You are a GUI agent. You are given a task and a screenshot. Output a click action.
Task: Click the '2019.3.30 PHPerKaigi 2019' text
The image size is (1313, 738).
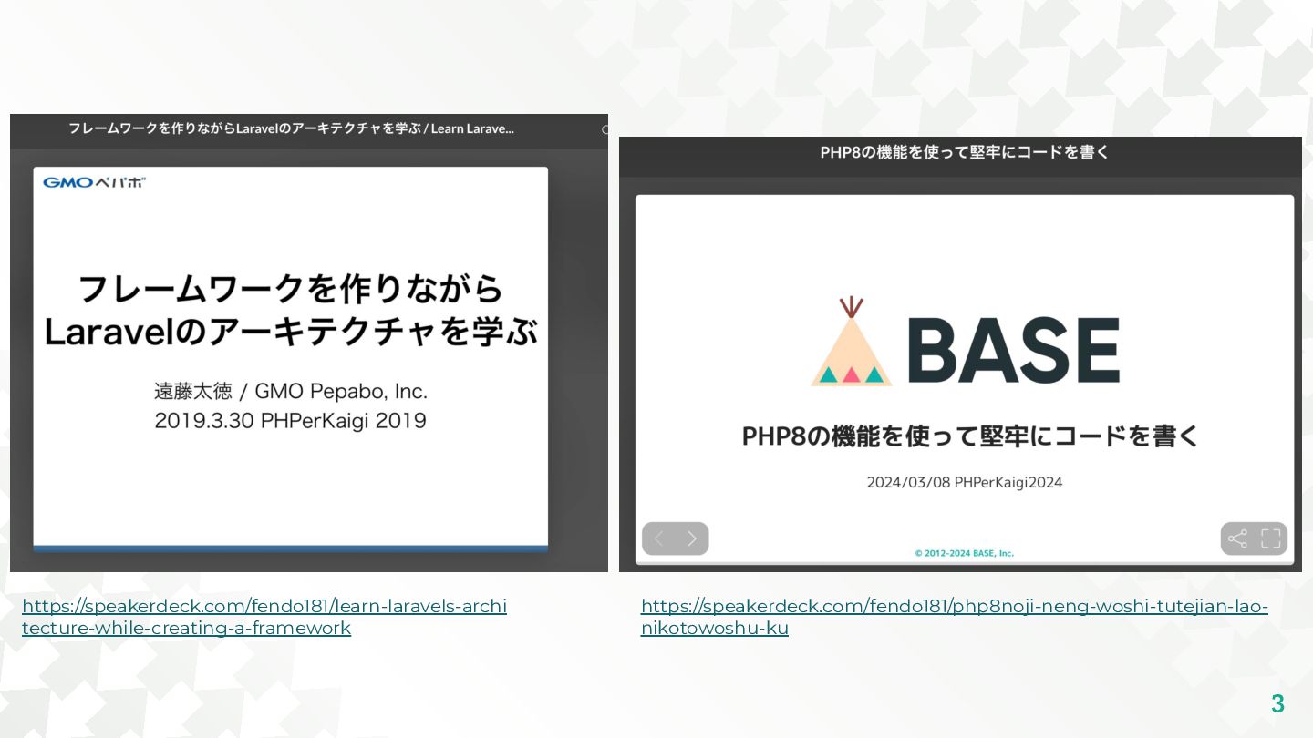(x=291, y=421)
